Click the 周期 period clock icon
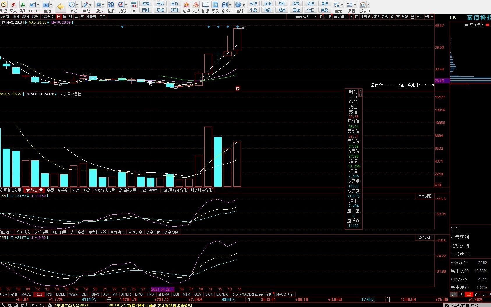The width and height of the screenshot is (491, 307). tap(72, 5)
